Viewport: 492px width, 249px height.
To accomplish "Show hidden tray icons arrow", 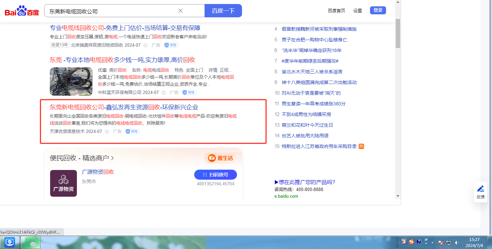I will pos(433,243).
